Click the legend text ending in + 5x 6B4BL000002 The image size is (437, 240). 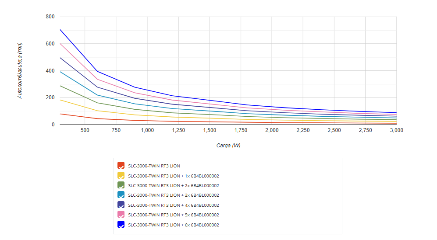click(173, 215)
